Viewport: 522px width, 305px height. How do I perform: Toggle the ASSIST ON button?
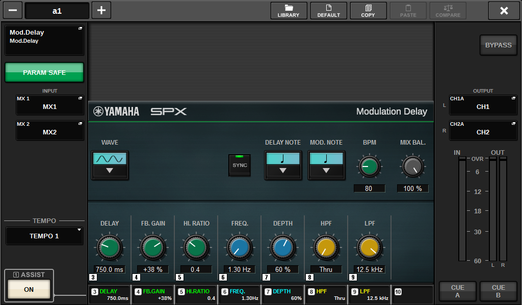tap(29, 289)
